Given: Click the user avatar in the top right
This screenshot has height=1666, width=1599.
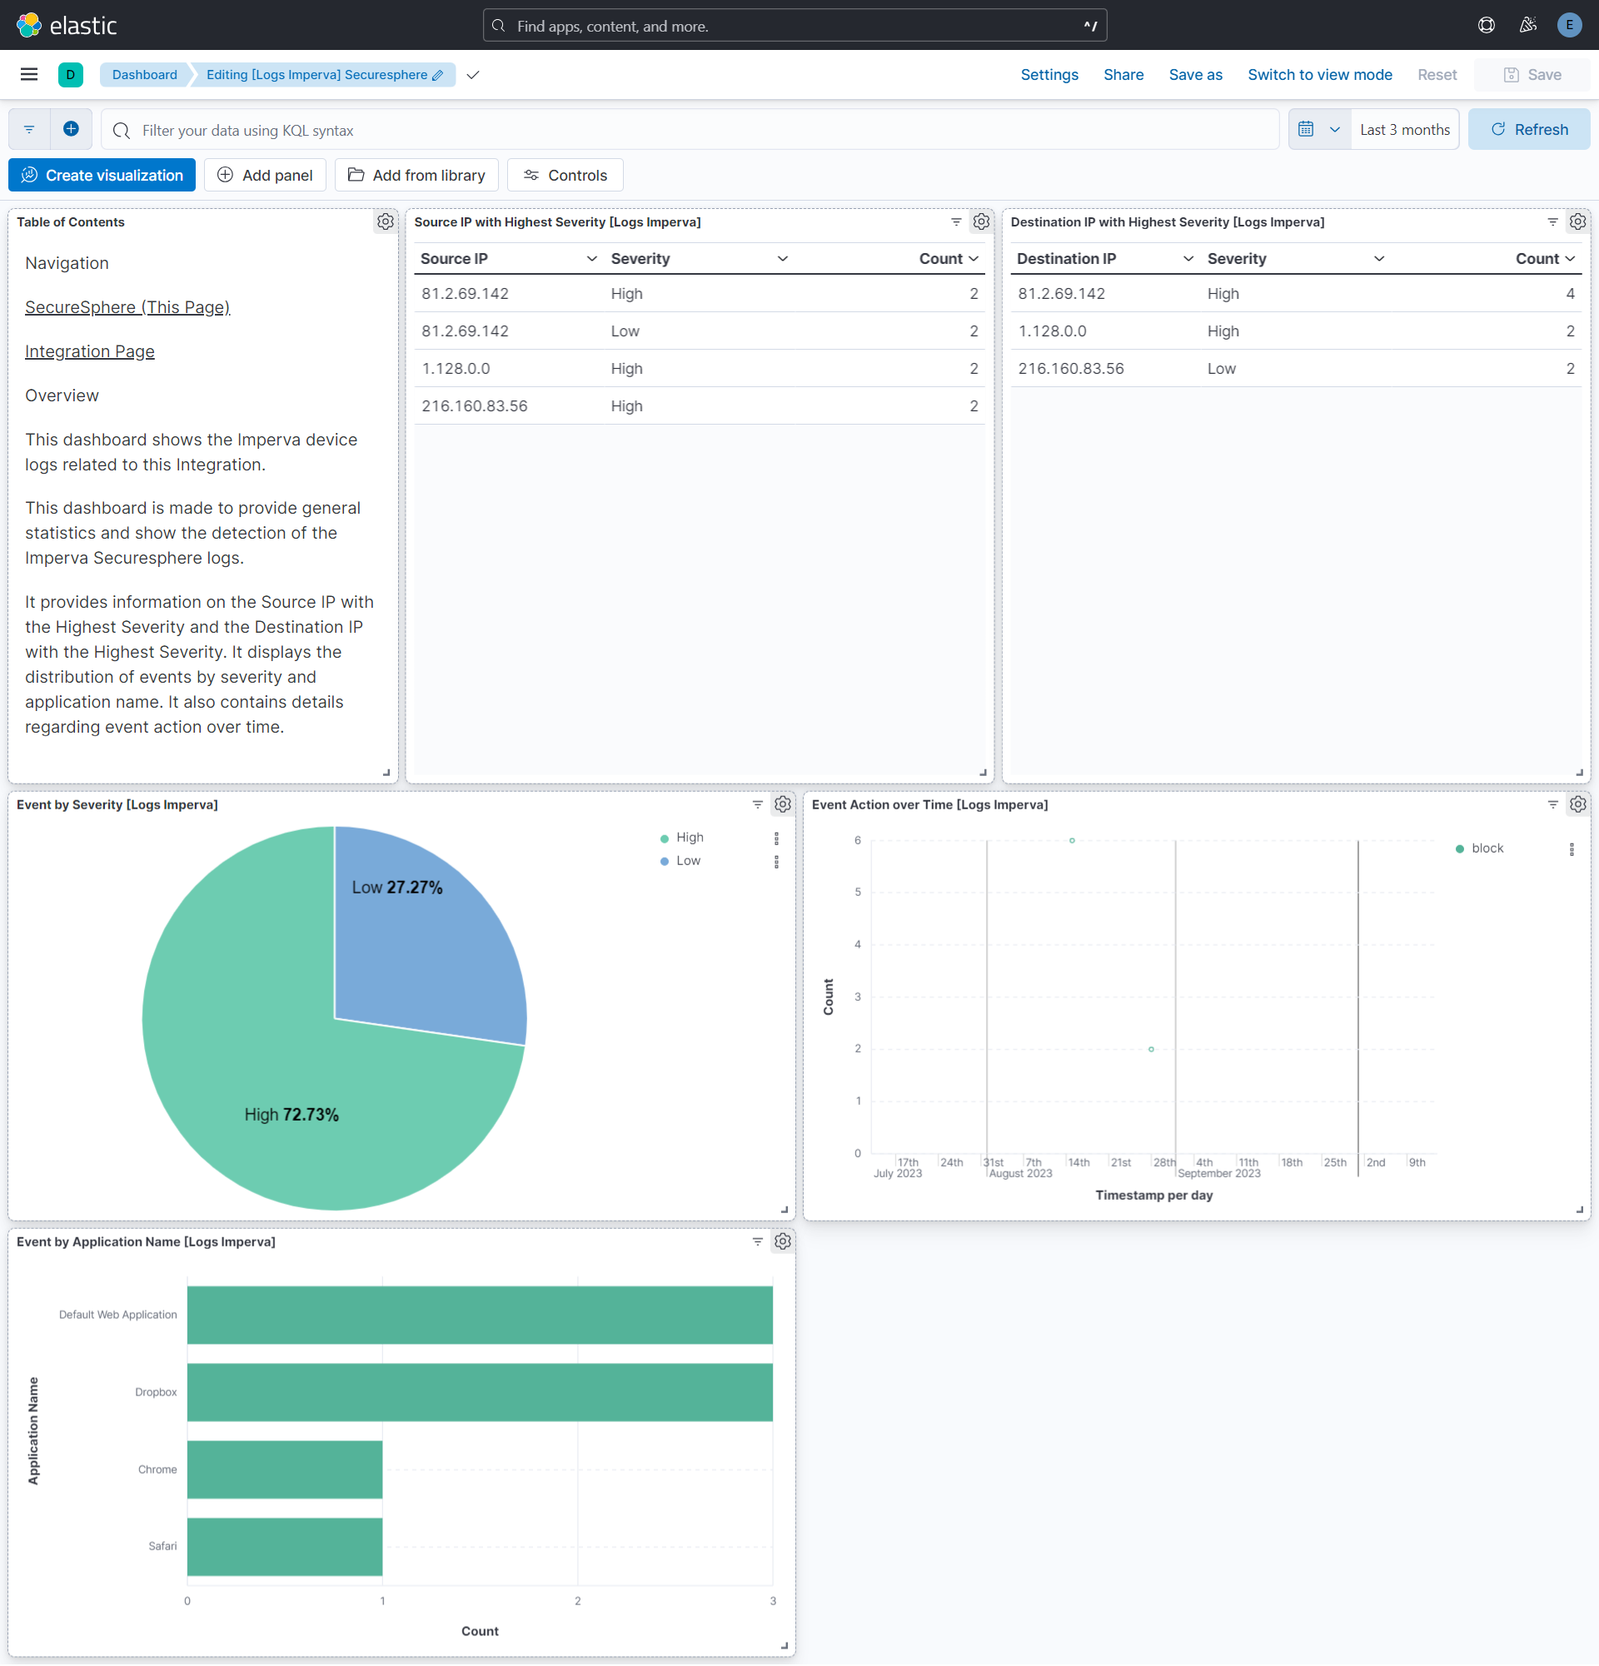Looking at the screenshot, I should pyautogui.click(x=1568, y=25).
